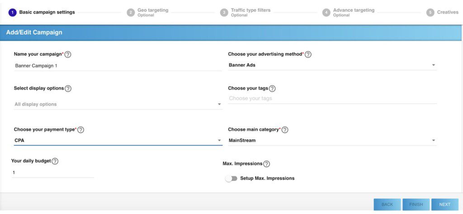Click the FINISH button
This screenshot has width=463, height=214.
tap(416, 205)
